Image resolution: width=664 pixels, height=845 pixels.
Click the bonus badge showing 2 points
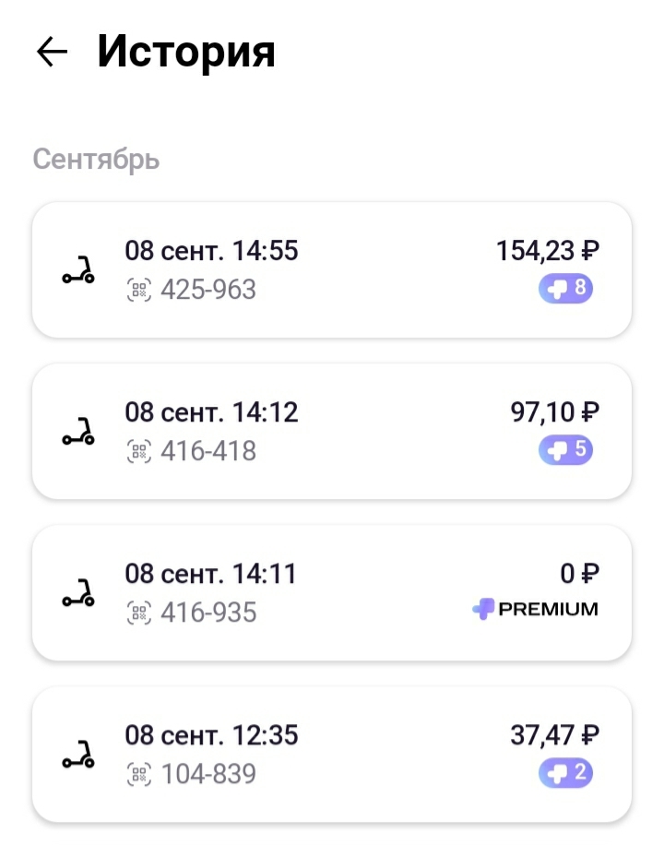565,773
